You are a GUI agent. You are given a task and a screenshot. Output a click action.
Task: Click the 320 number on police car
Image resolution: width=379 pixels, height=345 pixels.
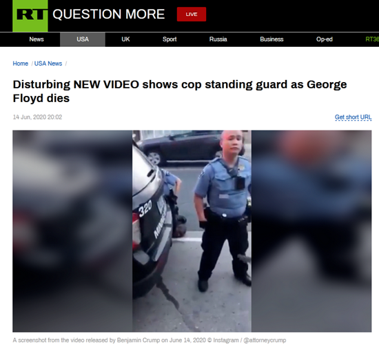tap(145, 208)
